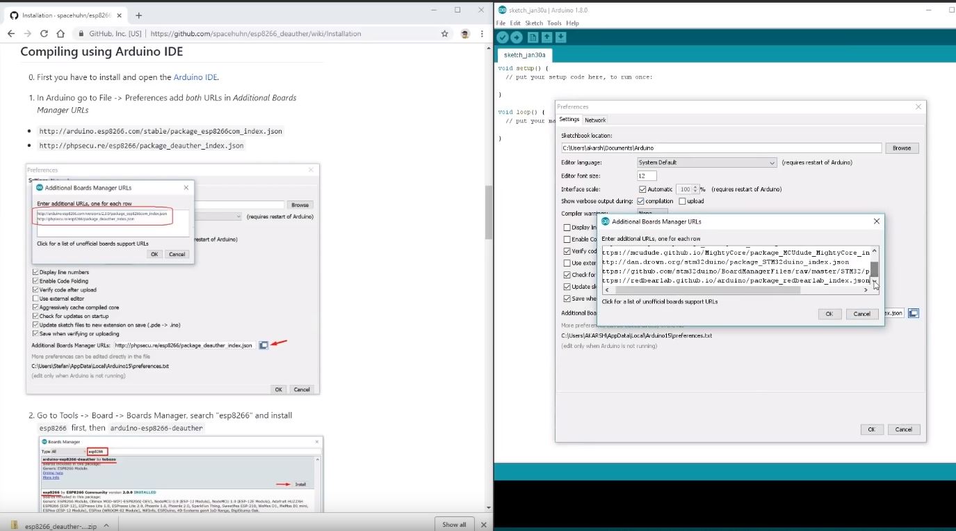Open a new Chrome tab with plus button

coord(138,15)
